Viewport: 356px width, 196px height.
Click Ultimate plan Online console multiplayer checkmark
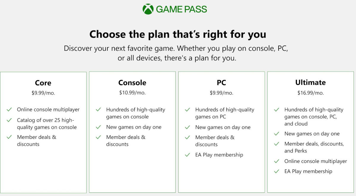(276, 161)
